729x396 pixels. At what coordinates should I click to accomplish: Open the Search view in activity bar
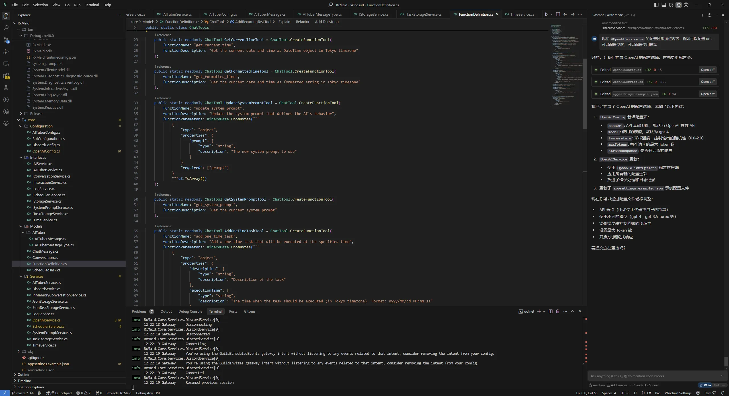click(x=6, y=28)
